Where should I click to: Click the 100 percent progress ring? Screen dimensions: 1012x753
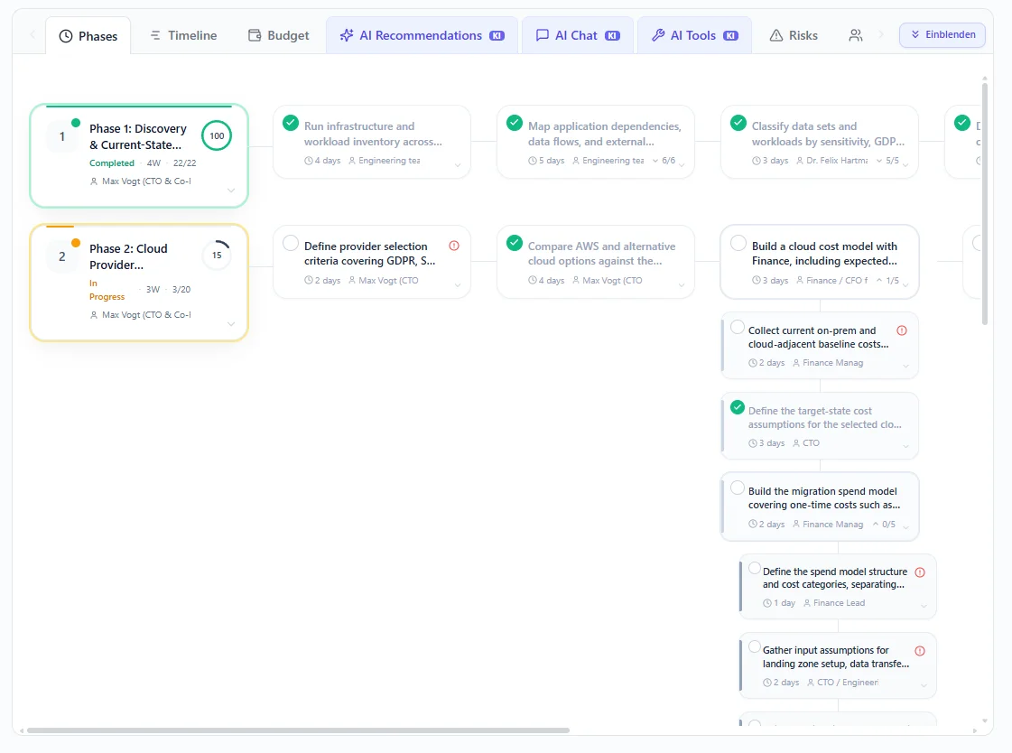[217, 136]
